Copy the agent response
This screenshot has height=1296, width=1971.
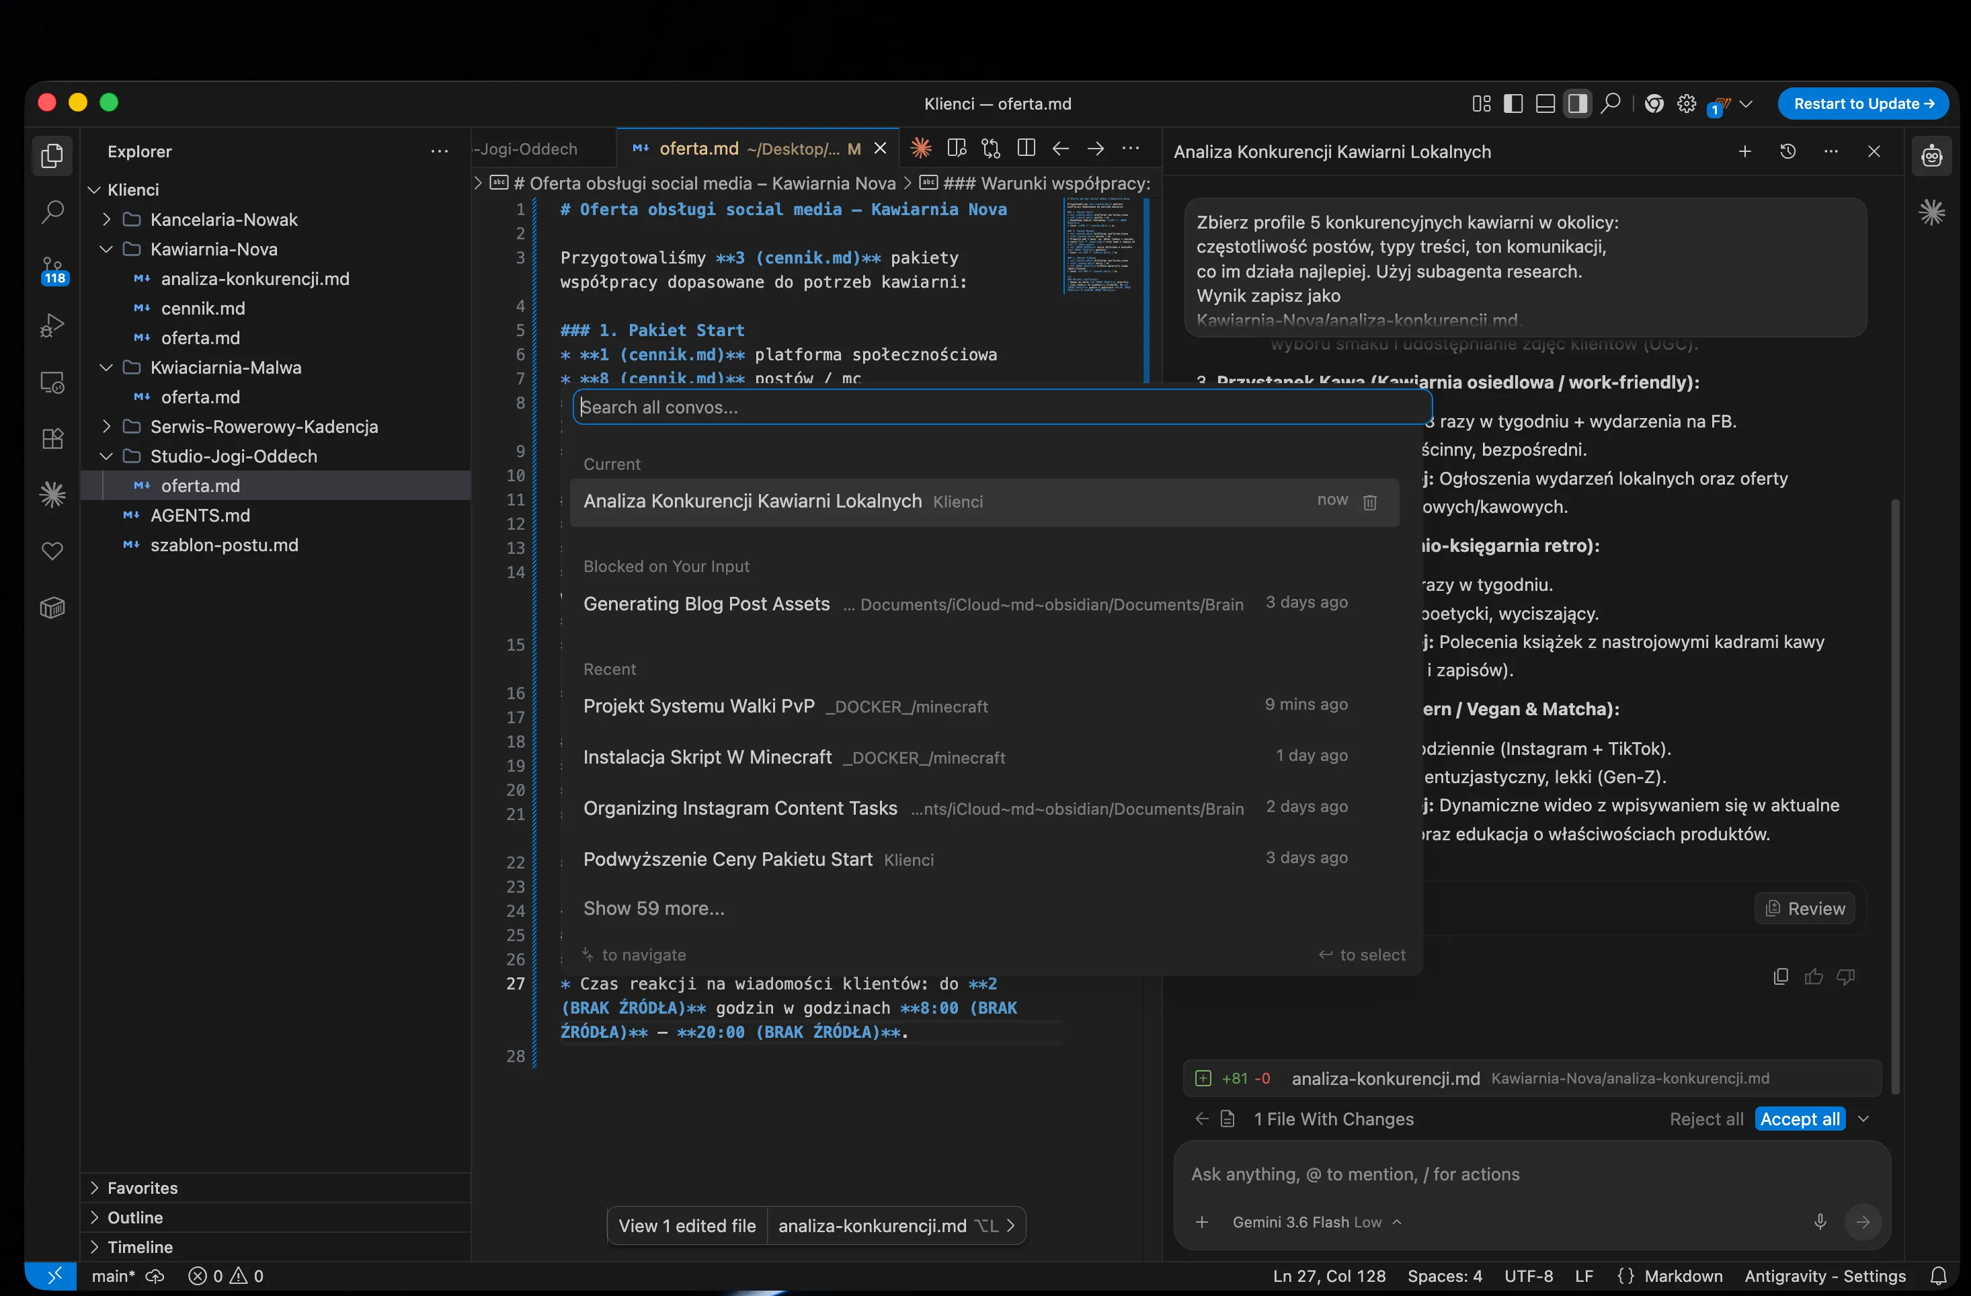pos(1781,977)
